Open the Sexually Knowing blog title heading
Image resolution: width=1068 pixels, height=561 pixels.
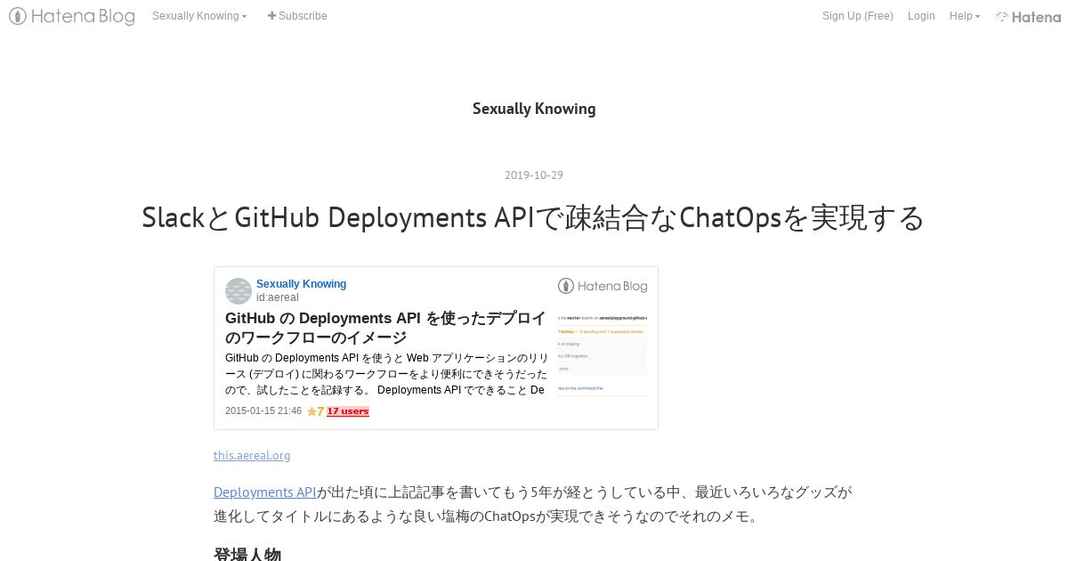point(534,109)
